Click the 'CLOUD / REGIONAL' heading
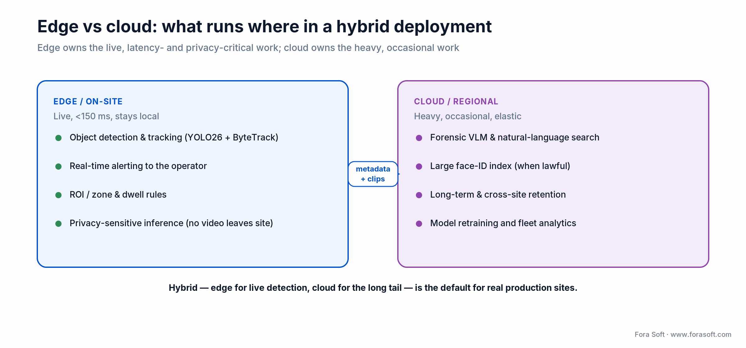Viewport: 746px width, 348px height. click(x=456, y=102)
